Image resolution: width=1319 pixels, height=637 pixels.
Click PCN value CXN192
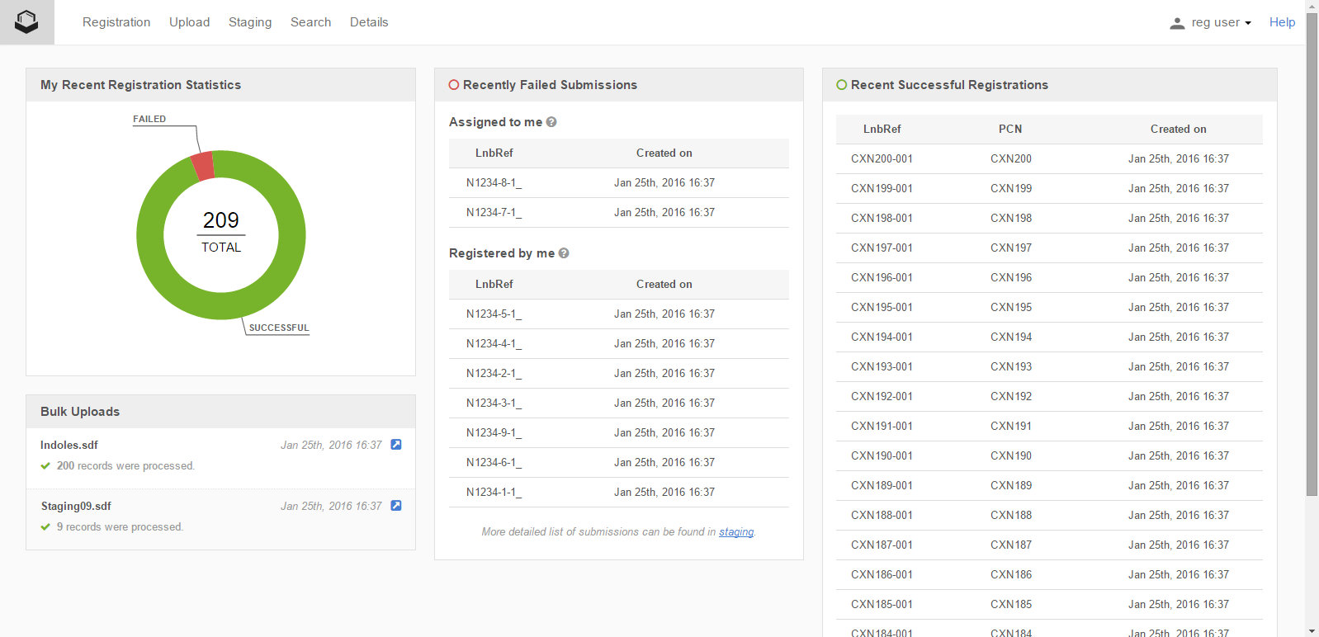[x=1011, y=396]
